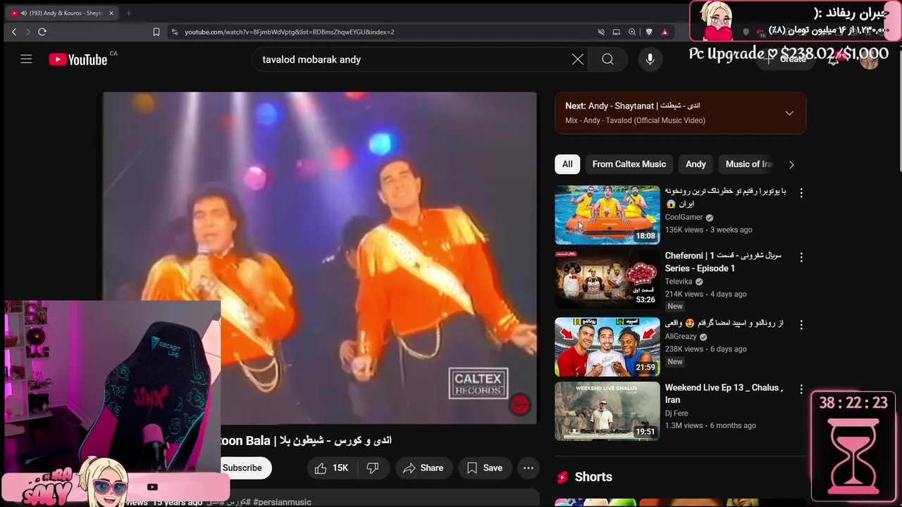Open the three-dot more actions under the video

click(x=529, y=468)
